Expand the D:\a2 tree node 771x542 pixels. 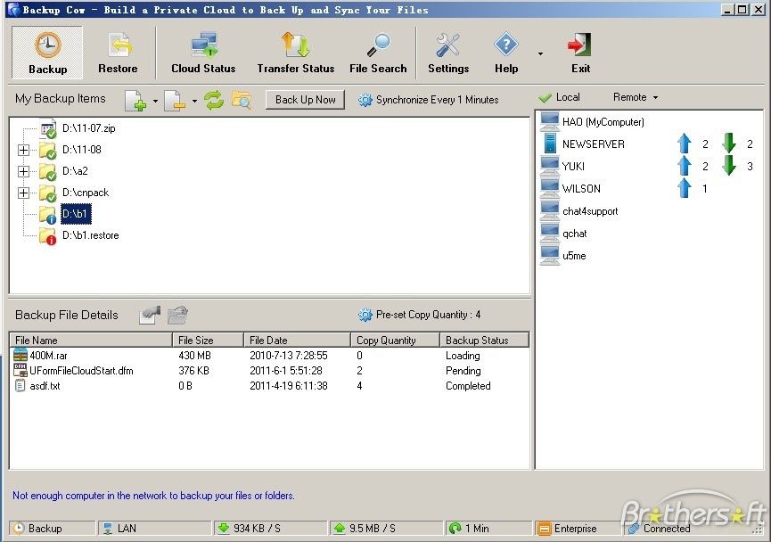click(21, 171)
